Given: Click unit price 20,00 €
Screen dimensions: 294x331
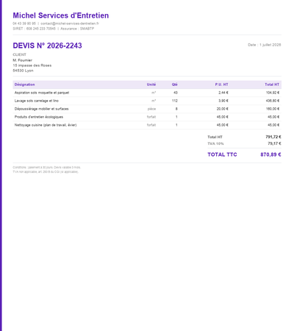Looking at the screenshot, I should [x=223, y=109].
